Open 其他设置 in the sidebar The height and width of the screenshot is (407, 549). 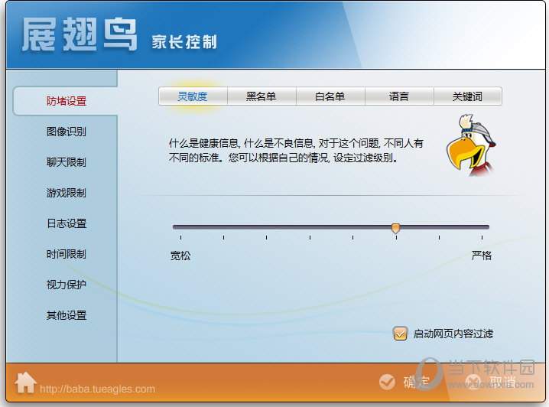click(67, 316)
